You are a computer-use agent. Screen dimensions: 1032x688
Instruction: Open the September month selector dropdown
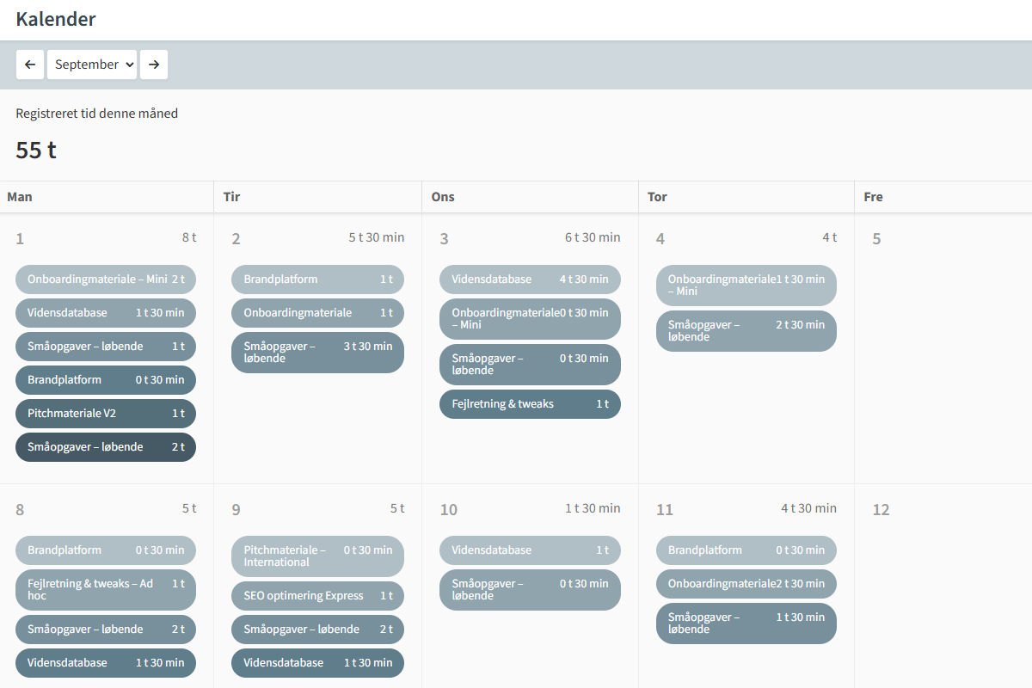click(x=92, y=64)
